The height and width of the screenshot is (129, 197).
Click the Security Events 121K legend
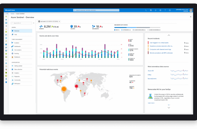[x=133, y=50]
